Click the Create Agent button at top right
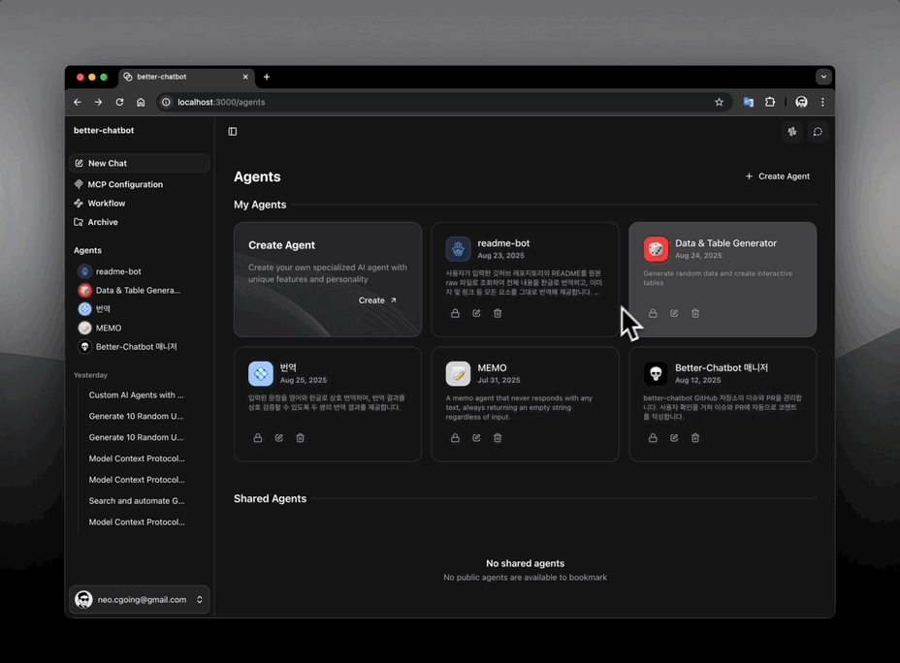Image resolution: width=900 pixels, height=663 pixels. coord(778,176)
